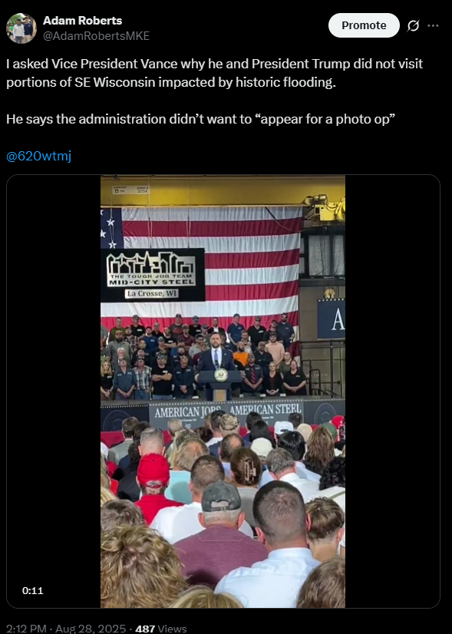View the 487 Views analytics
452x634 pixels.
point(161,629)
